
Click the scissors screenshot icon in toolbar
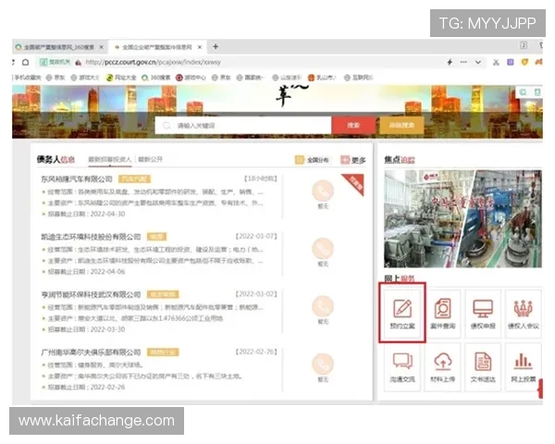pyautogui.click(x=496, y=62)
